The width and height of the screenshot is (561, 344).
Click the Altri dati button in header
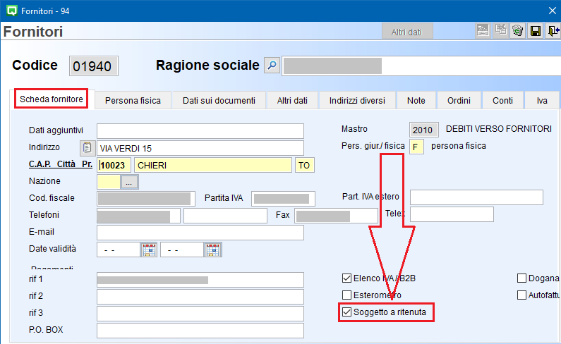point(406,32)
